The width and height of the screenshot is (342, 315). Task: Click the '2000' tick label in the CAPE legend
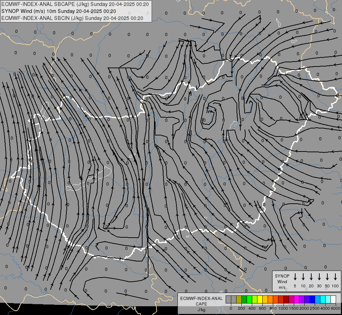click(304, 308)
